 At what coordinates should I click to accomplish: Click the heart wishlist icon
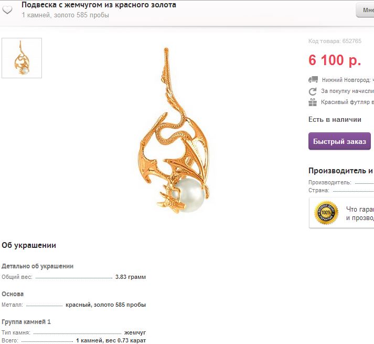pyautogui.click(x=7, y=10)
